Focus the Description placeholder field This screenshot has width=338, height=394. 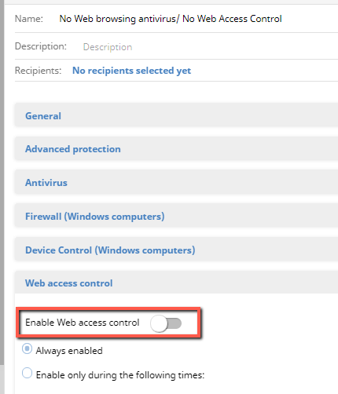(x=210, y=47)
